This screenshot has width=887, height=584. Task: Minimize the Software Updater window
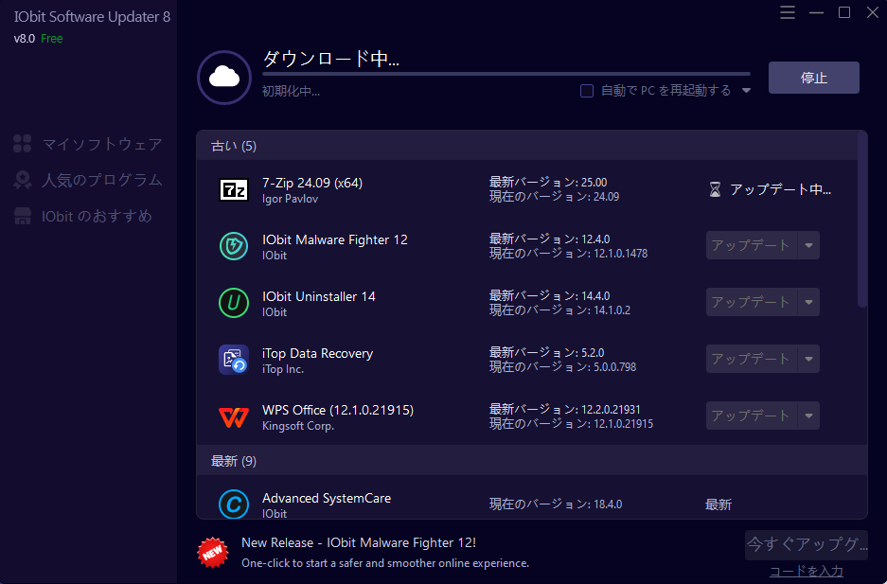pyautogui.click(x=816, y=12)
